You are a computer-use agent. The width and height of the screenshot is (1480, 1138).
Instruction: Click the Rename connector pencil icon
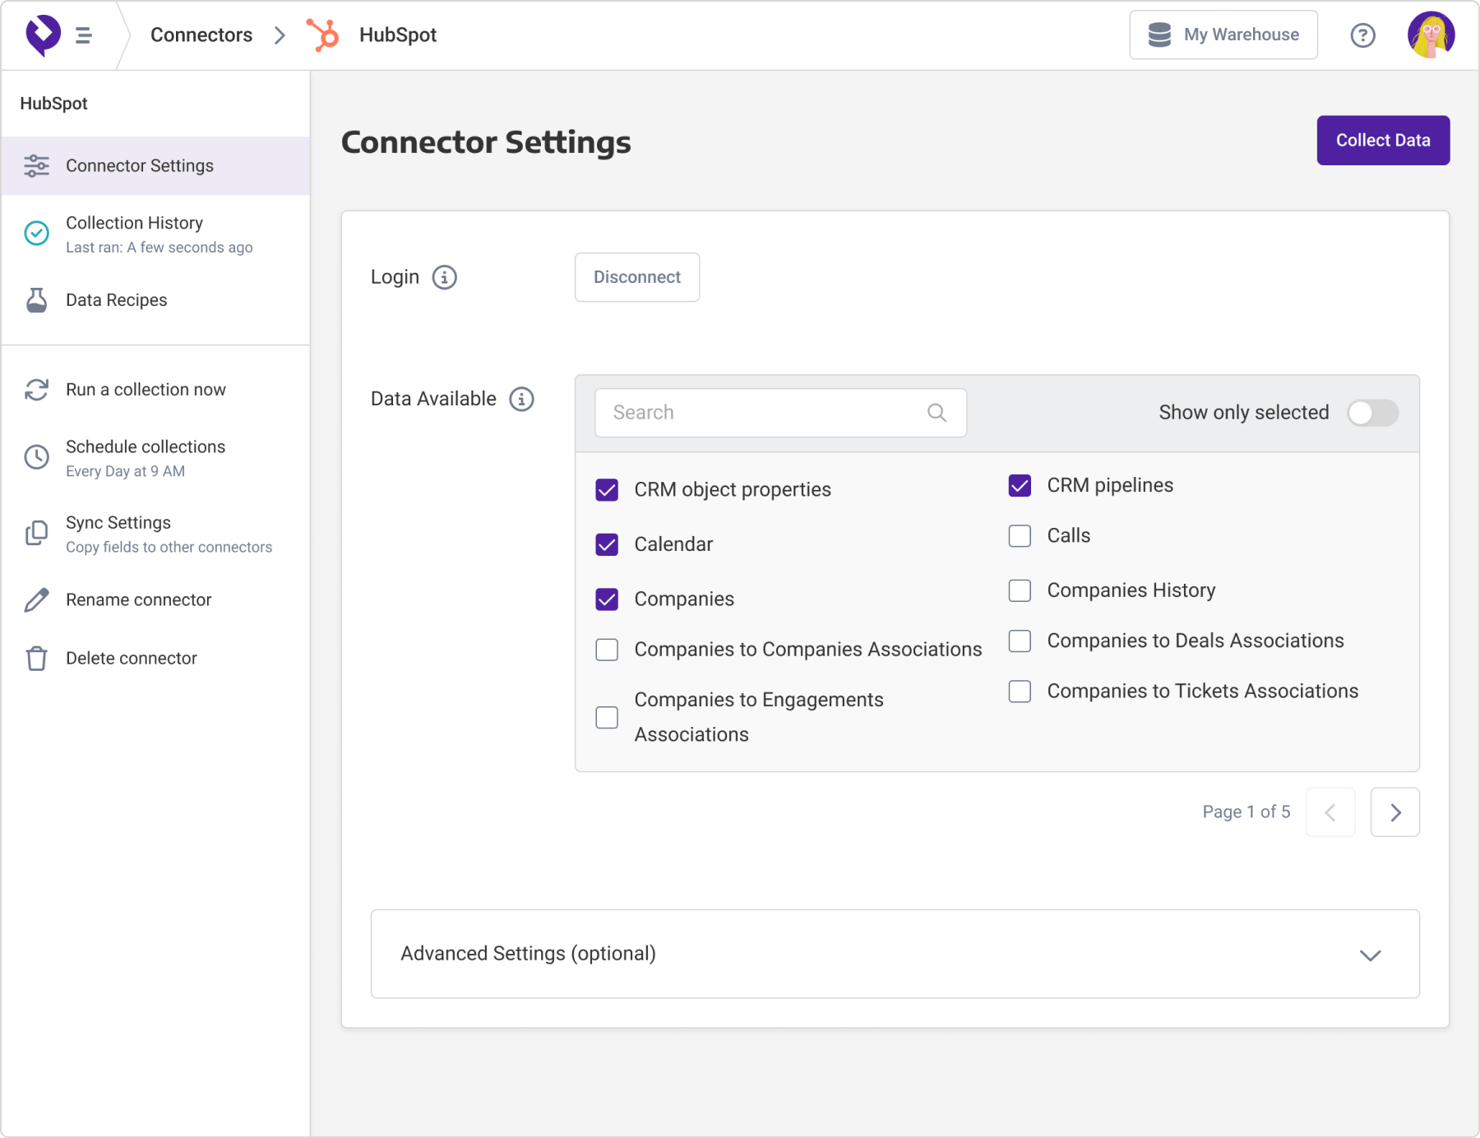point(36,600)
